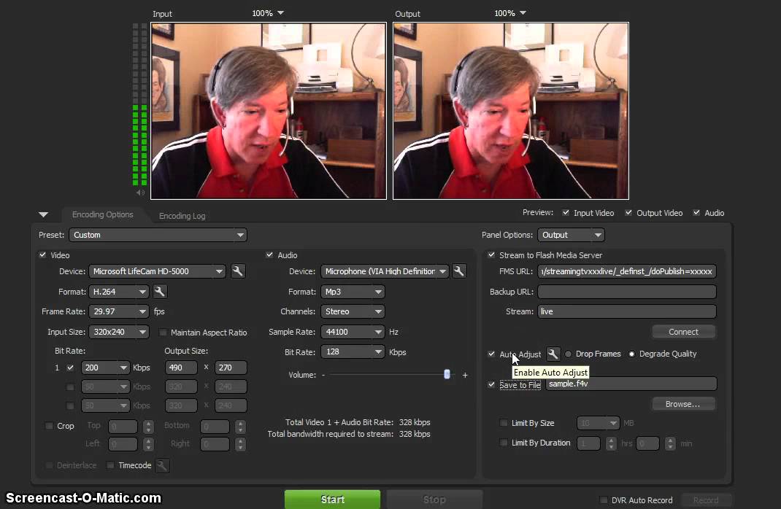Open video Device dropdown
The image size is (781, 509).
click(157, 271)
